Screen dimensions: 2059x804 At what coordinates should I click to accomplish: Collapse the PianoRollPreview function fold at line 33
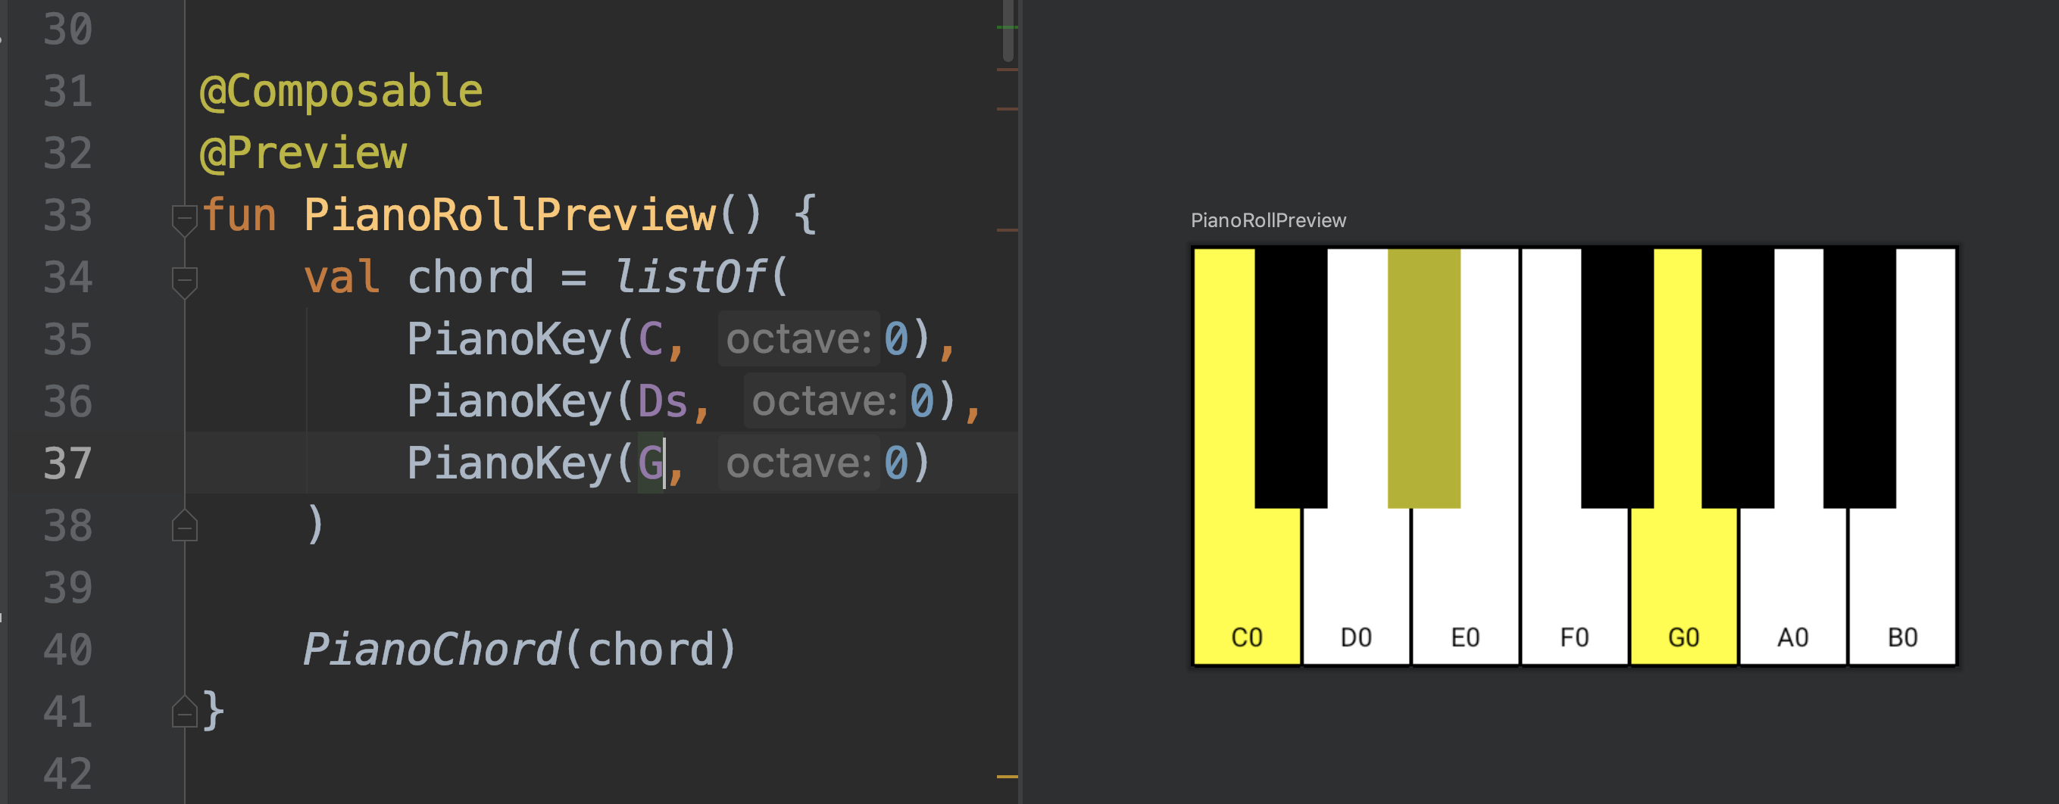(x=185, y=220)
